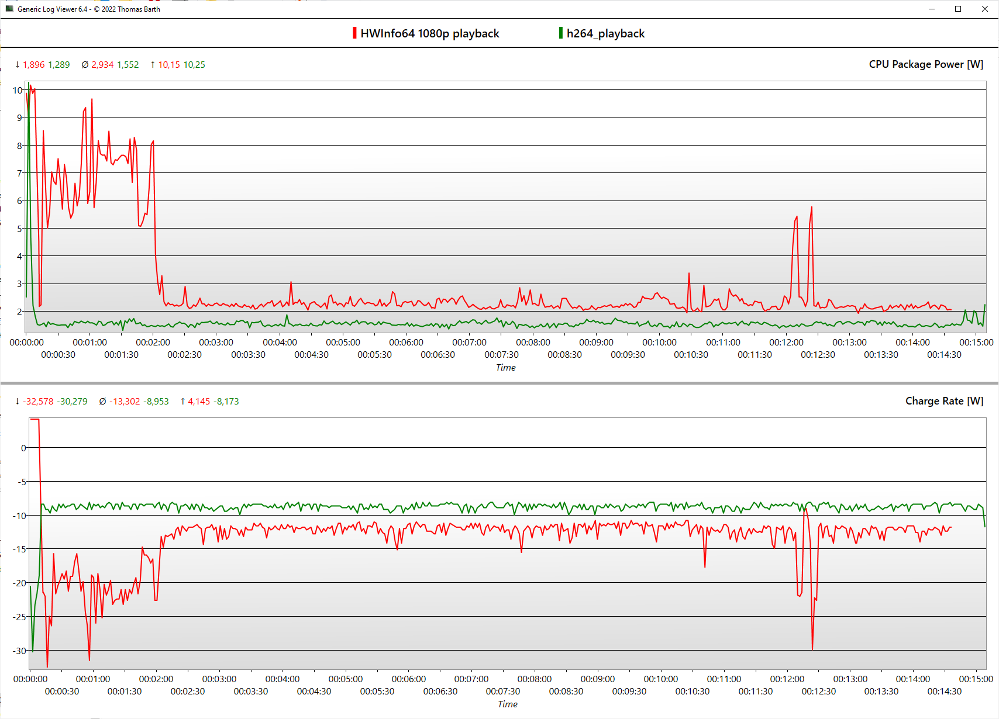Screen dimensions: 999x719
Task: Toggle the minimum (↓) stat on Charge Rate chart
Action: click(16, 401)
